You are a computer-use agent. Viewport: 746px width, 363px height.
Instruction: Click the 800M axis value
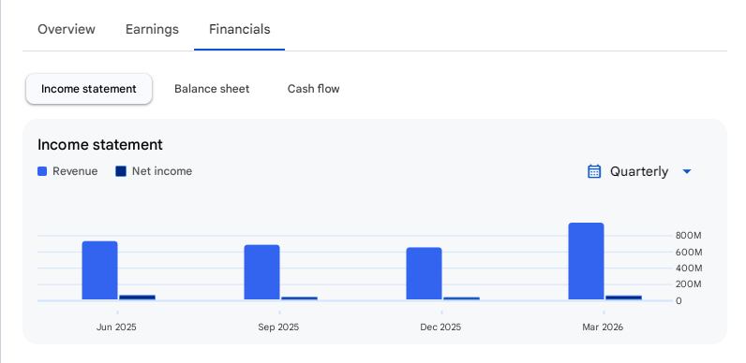click(689, 236)
